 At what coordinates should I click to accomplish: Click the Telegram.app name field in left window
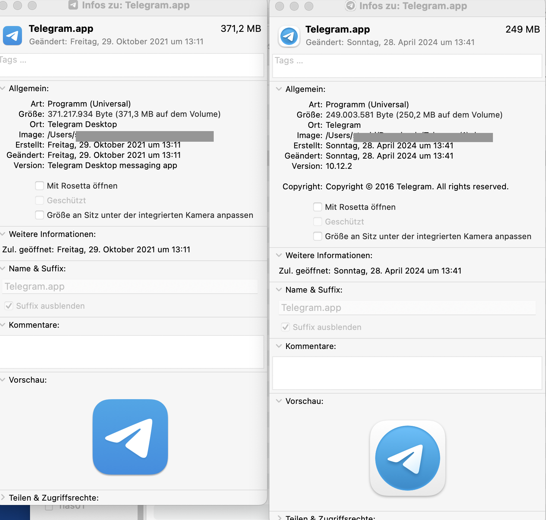click(130, 286)
